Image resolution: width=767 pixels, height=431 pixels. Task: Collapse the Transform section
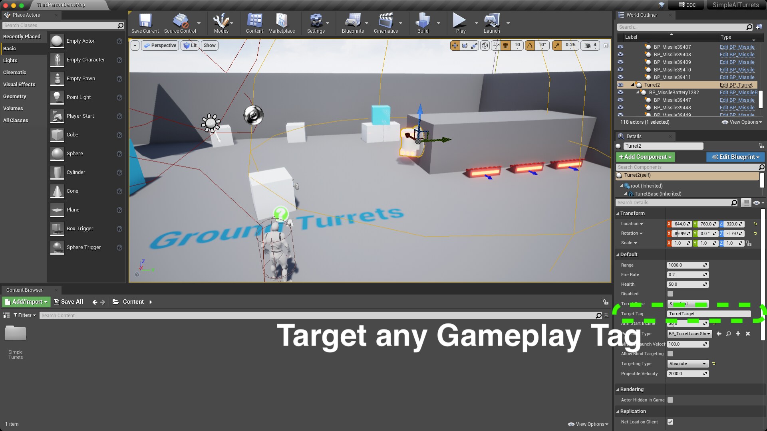click(632, 214)
